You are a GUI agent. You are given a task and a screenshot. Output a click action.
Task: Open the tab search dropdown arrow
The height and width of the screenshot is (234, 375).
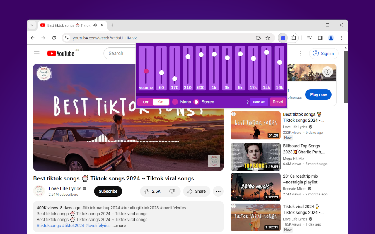click(x=32, y=25)
